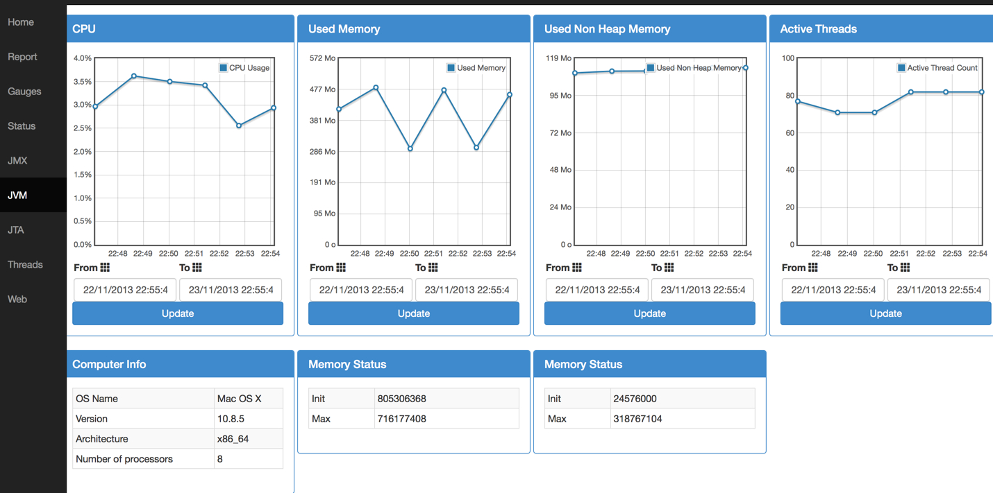Open Non Heap Memory To calendar icon

point(669,268)
